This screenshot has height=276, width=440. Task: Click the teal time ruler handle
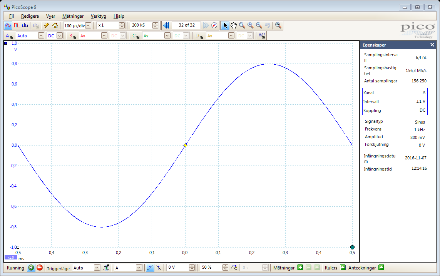pos(353,248)
